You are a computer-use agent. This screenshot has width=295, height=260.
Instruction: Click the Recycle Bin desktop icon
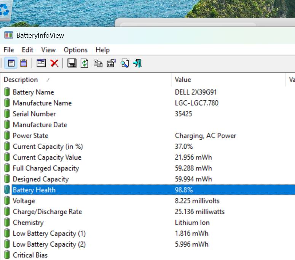click(5, 10)
